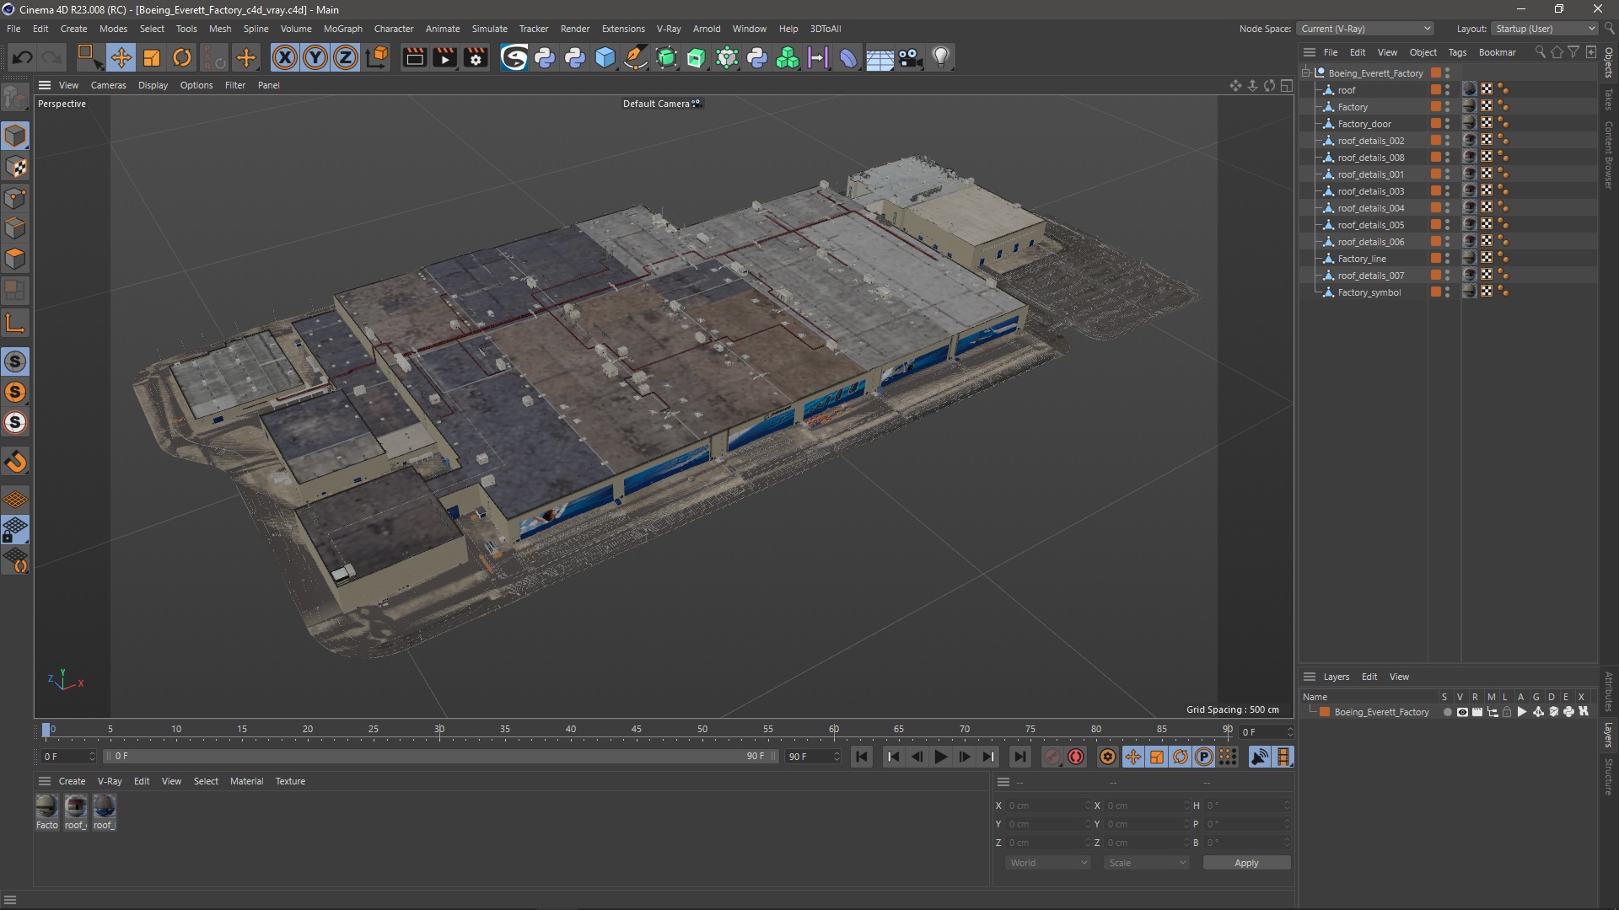The width and height of the screenshot is (1619, 910).
Task: Toggle visibility dots for Factory_line
Action: click(x=1448, y=259)
